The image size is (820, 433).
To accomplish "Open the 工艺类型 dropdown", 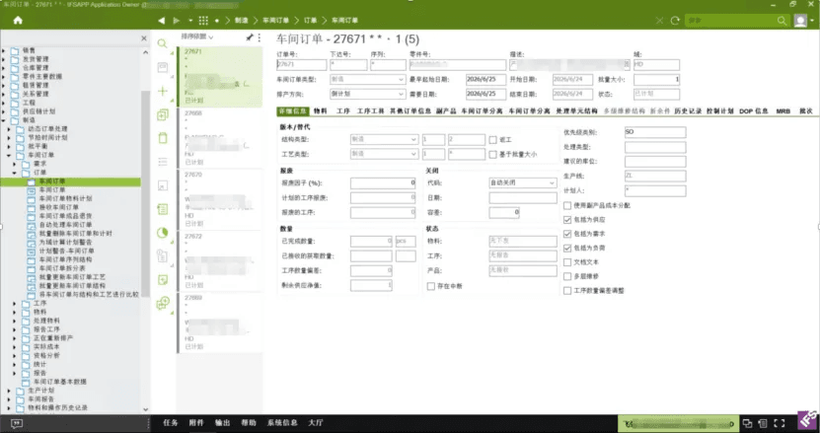I will click(x=385, y=154).
